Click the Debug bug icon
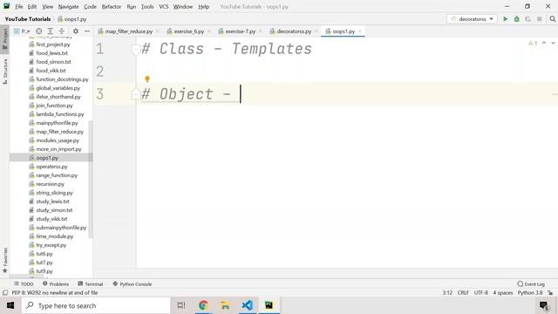This screenshot has height=314, width=558. point(517,19)
